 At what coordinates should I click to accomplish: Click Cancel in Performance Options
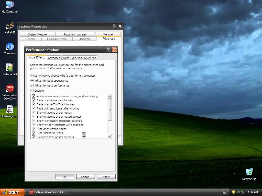[x=85, y=177]
